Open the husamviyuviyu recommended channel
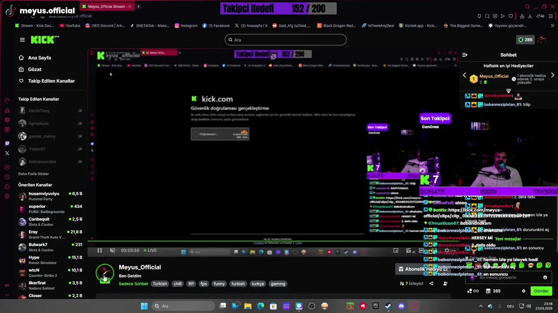 [50, 196]
